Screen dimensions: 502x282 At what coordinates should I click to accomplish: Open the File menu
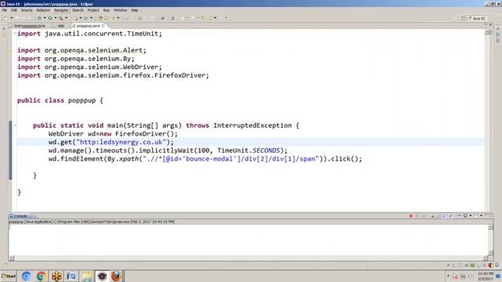pyautogui.click(x=4, y=10)
